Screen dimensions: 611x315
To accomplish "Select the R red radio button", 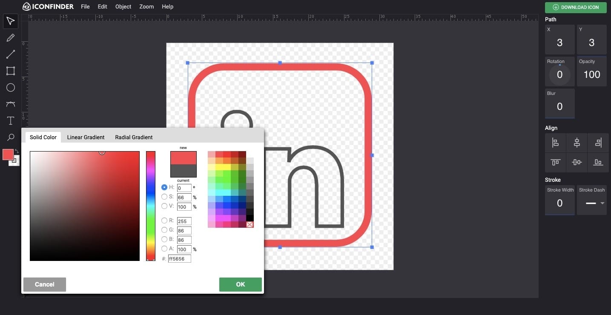I will tap(164, 220).
